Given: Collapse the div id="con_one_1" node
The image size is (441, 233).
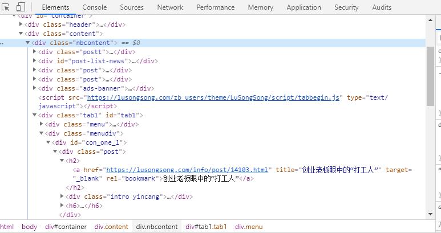Looking at the screenshot, I should click(48, 142).
